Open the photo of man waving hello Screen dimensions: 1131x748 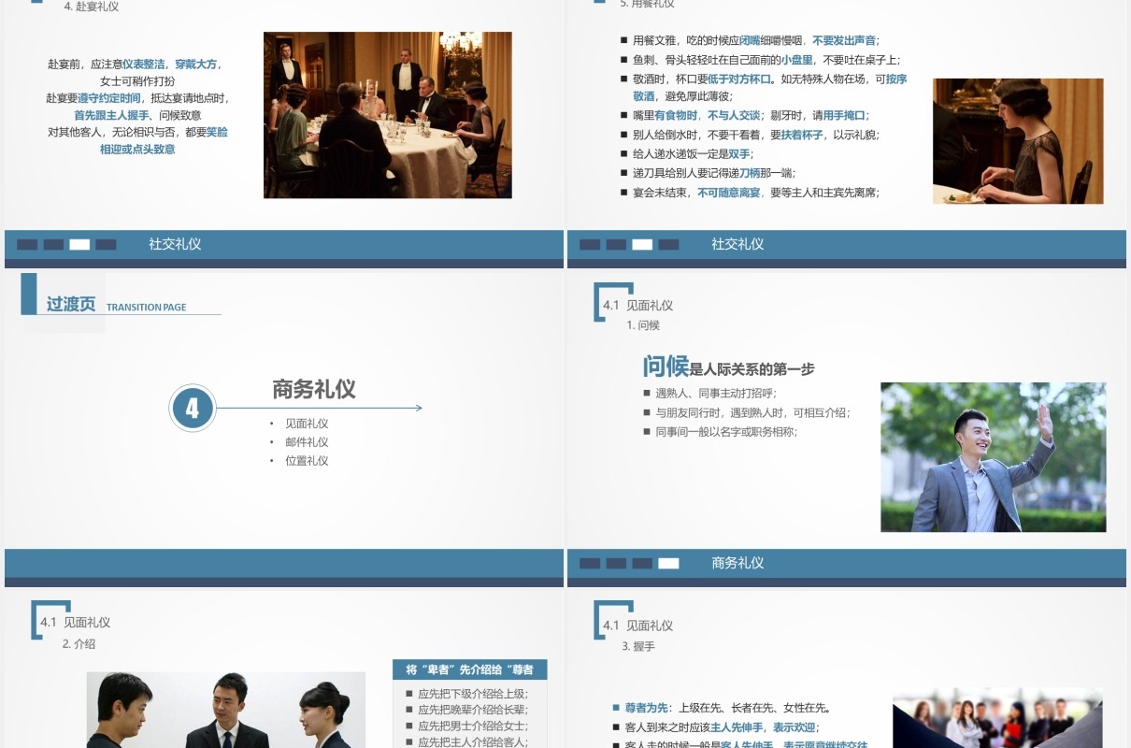(993, 457)
